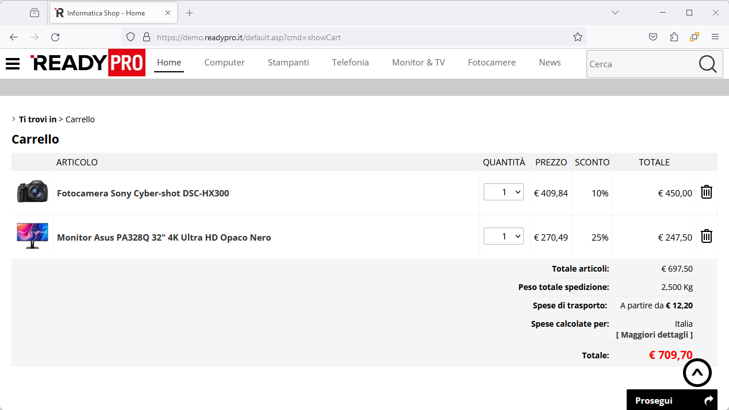Change quantity for Fotocamera Sony

tap(504, 192)
